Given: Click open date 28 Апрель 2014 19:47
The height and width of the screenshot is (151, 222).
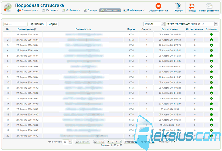Looking at the screenshot, I should [x=170, y=77].
